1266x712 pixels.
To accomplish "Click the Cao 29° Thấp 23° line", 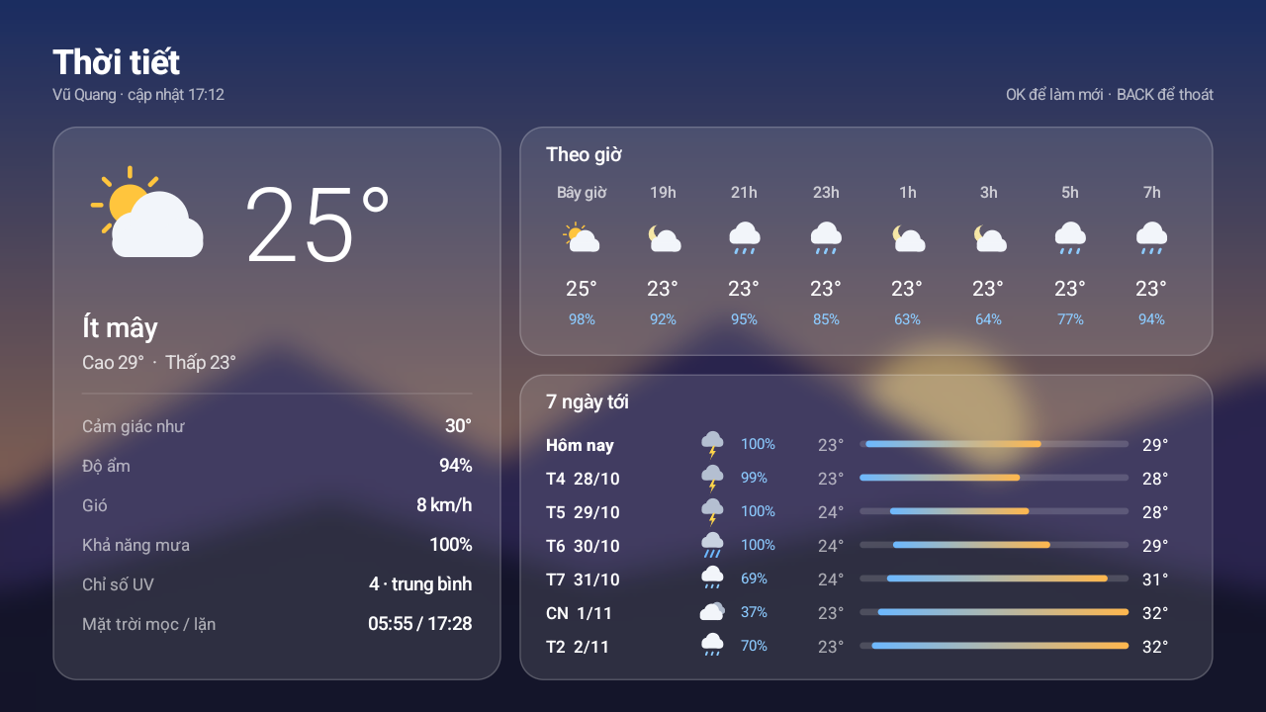I will pyautogui.click(x=159, y=363).
